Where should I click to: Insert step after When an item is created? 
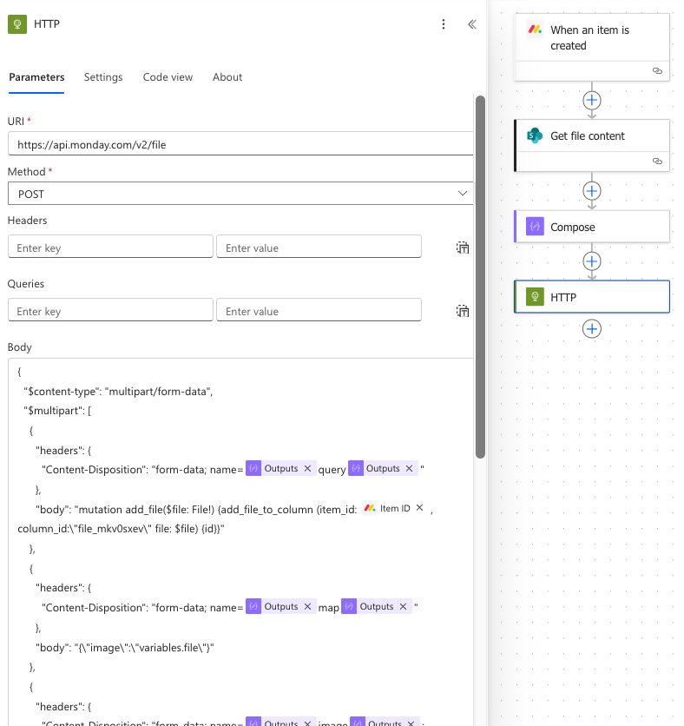click(592, 100)
